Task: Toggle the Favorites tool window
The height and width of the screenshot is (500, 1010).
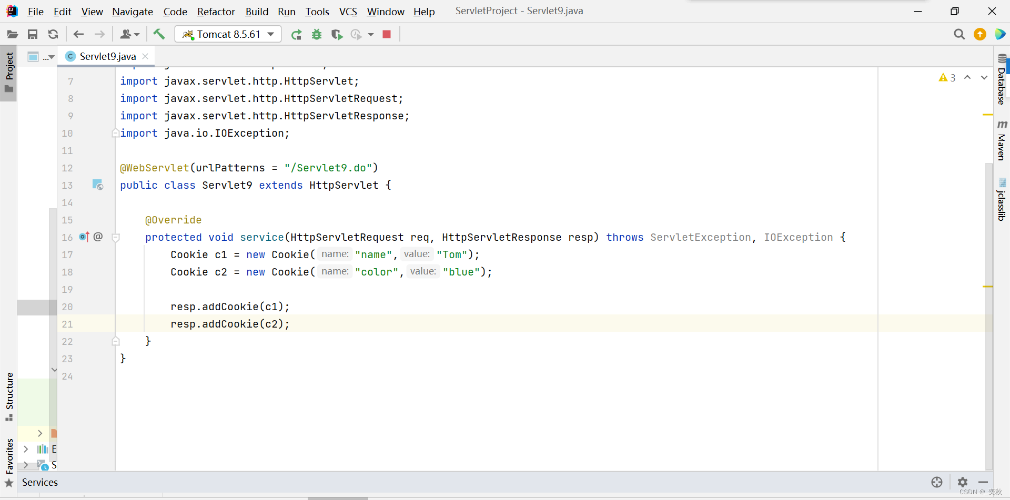Action: pyautogui.click(x=9, y=463)
